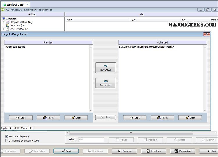Click inside the Ciphertext area

click(161, 79)
